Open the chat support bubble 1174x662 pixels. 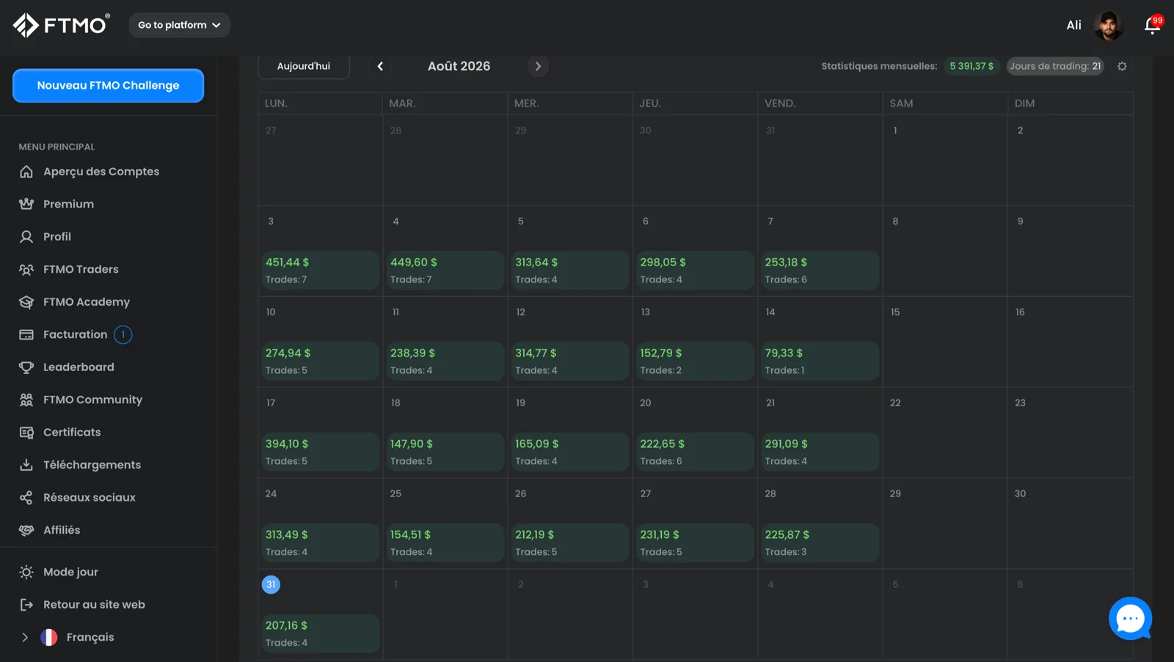pyautogui.click(x=1130, y=618)
